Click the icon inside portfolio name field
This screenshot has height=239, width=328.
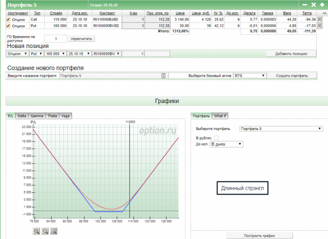pyautogui.click(x=163, y=76)
